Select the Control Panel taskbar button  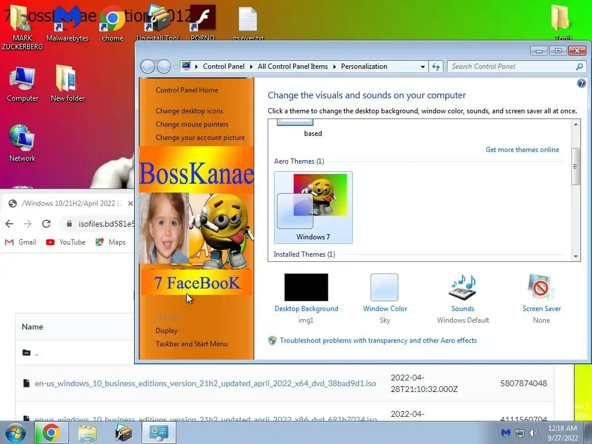(x=159, y=432)
